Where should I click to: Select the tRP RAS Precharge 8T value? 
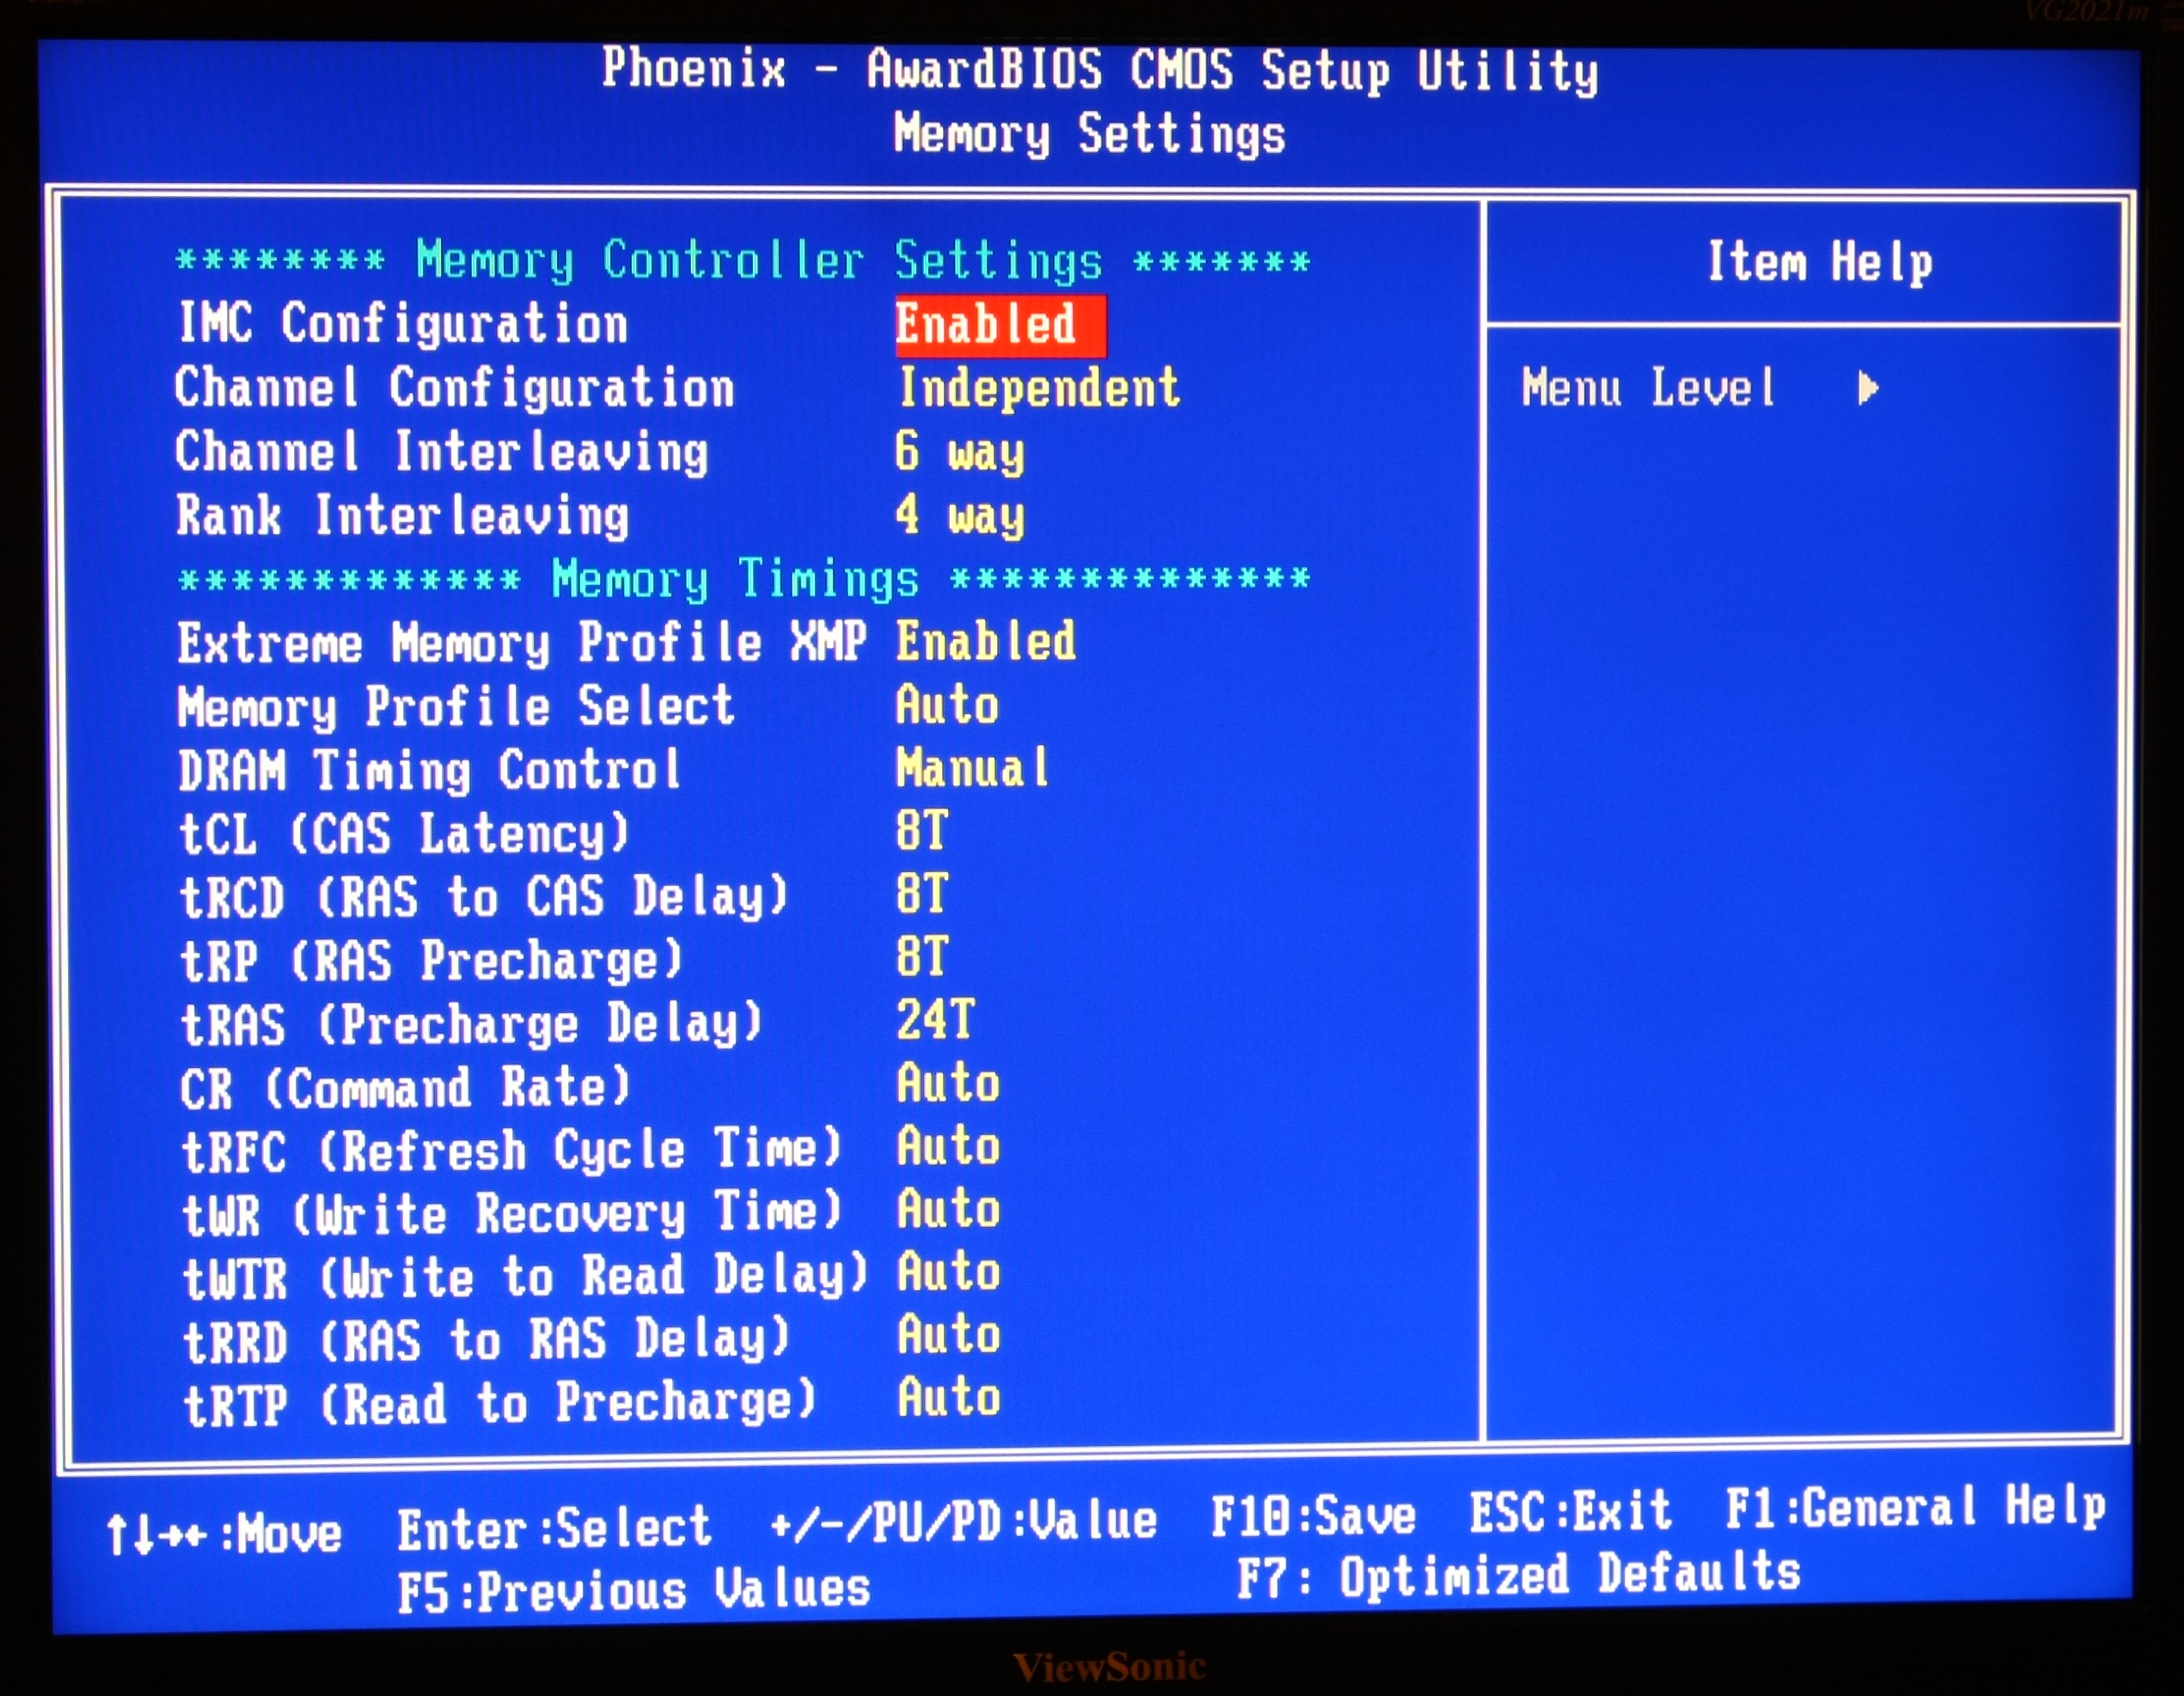pyautogui.click(x=921, y=957)
